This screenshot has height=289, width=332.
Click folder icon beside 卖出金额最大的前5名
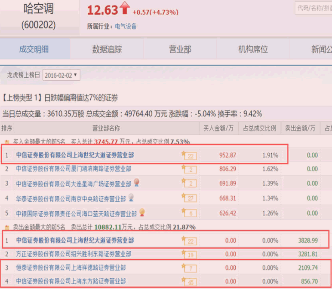(x=7, y=228)
